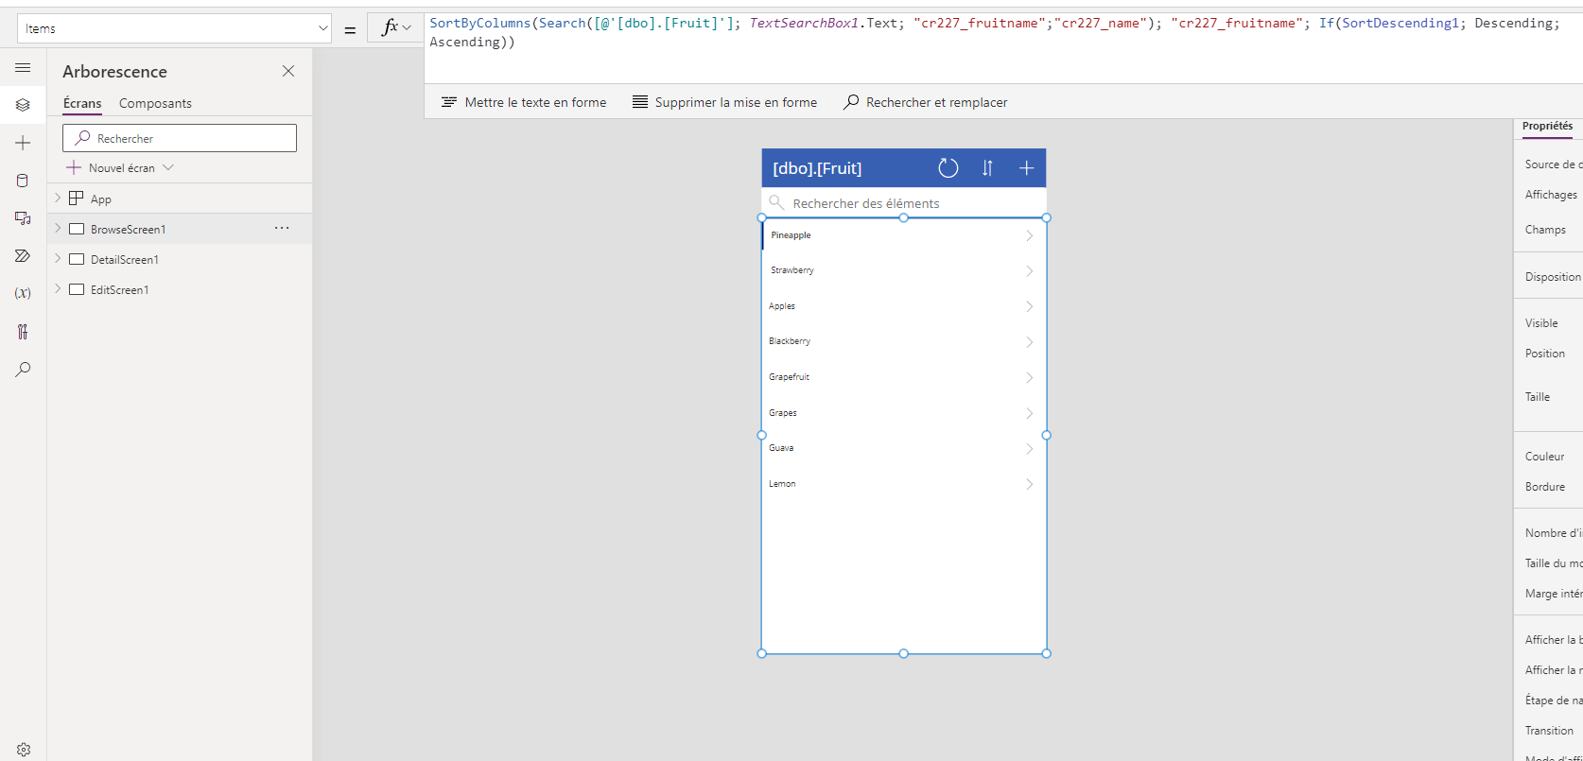The width and height of the screenshot is (1583, 761).
Task: Click the plus icon in app header
Action: 1026,168
